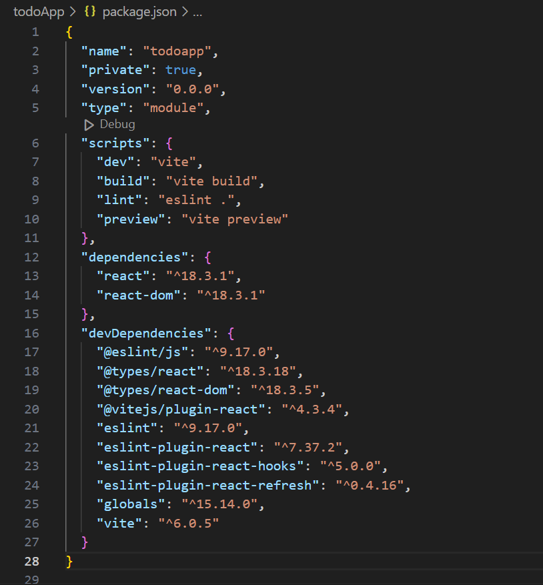Click the "eslint-plugin-react" key on line 22
Screen dimensions: 543x585
[177, 448]
